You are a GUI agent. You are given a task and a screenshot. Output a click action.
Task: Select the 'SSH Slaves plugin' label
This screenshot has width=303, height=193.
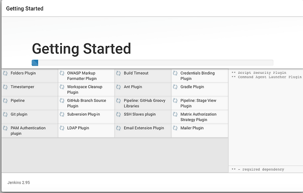(140, 114)
